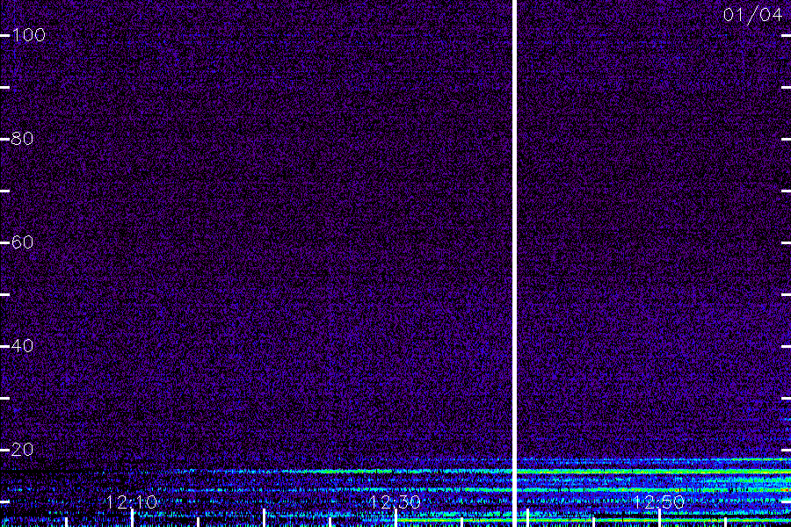Click the 80 frequency axis label
791x527 pixels.
coord(22,139)
